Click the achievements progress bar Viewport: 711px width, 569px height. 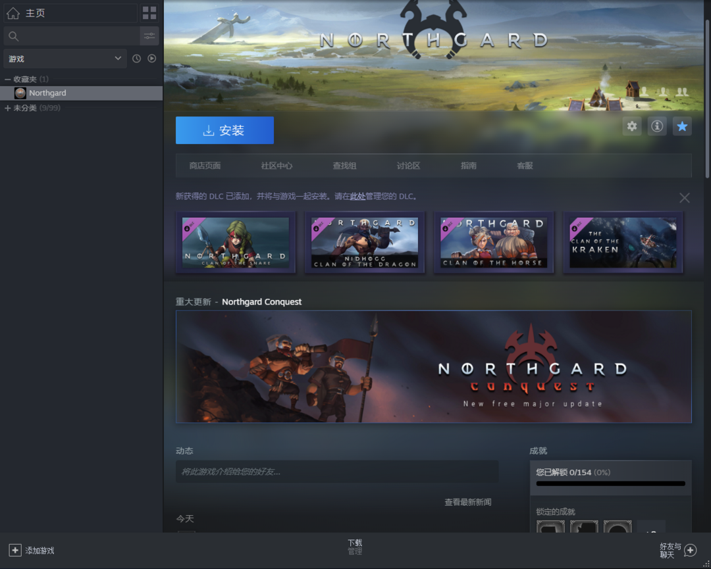tap(610, 483)
